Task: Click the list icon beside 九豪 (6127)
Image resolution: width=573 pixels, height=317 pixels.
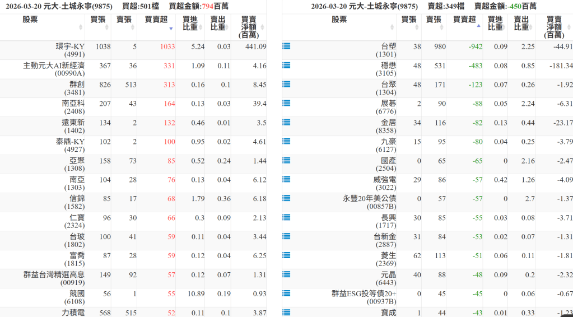Action: click(286, 142)
